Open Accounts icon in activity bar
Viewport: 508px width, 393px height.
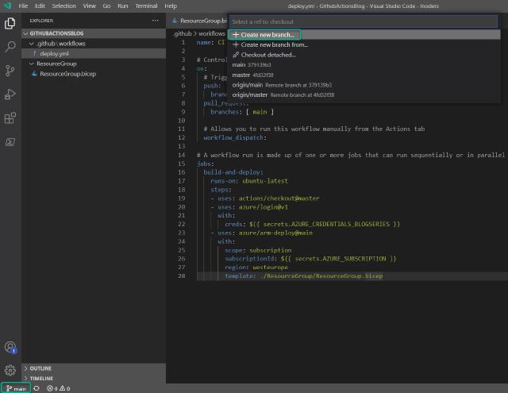(10, 347)
